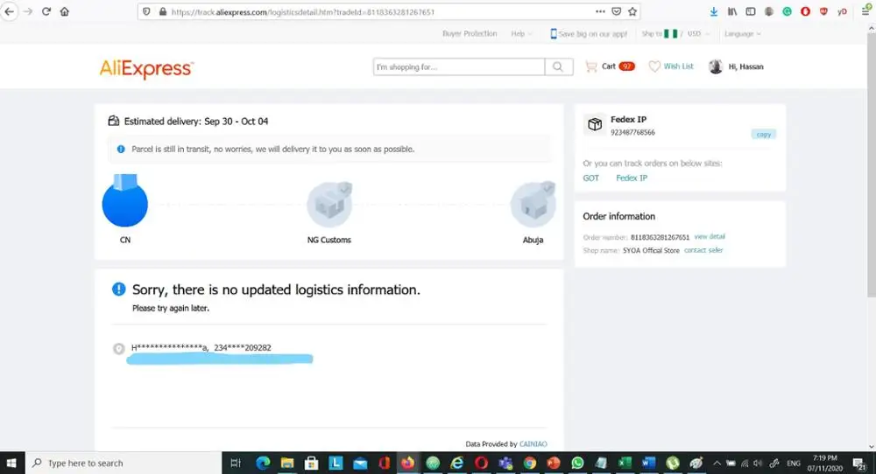Open the Firefox library icon

point(731,11)
